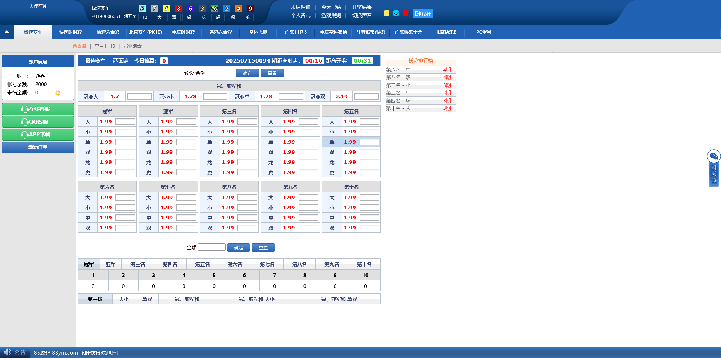Click the gray number 7 result ball
721x358 pixels.
point(154,9)
